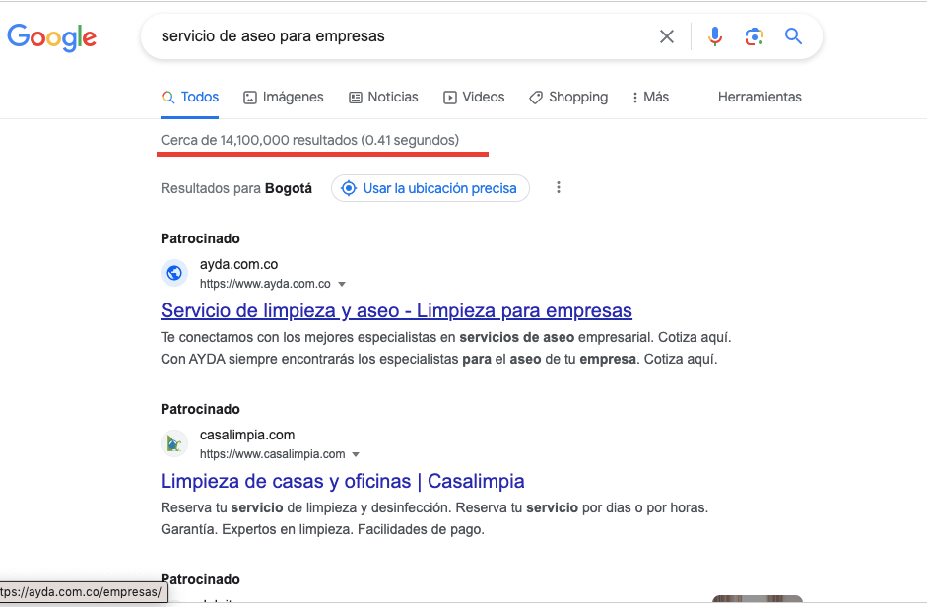Image resolution: width=927 pixels, height=607 pixels.
Task: Open Herramientas search tools
Action: click(x=760, y=97)
